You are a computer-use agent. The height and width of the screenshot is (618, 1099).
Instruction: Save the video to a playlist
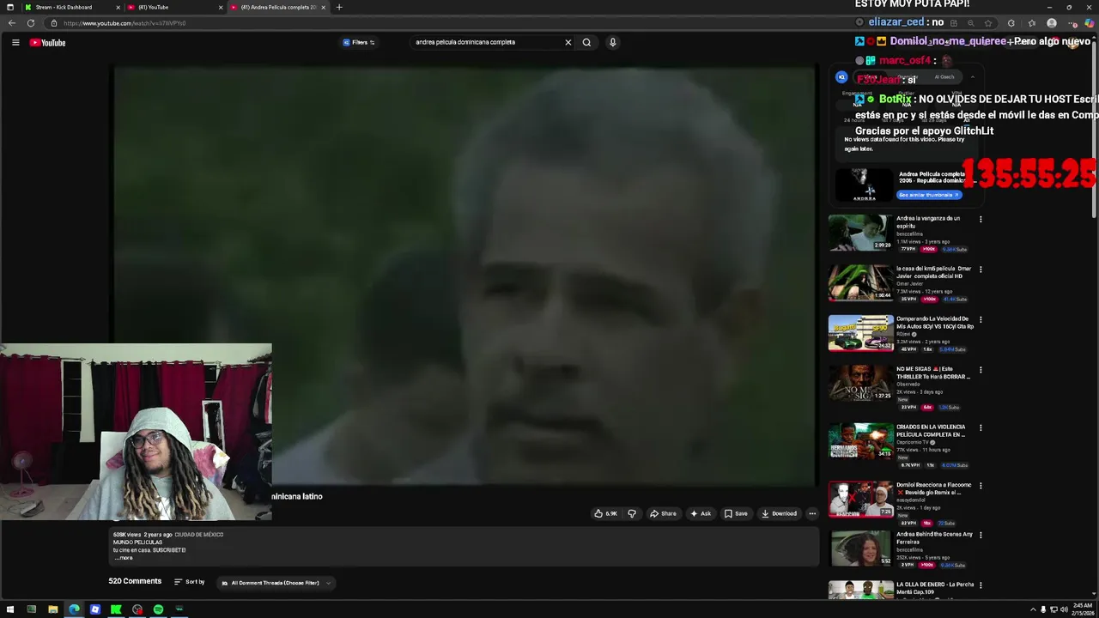pos(736,513)
